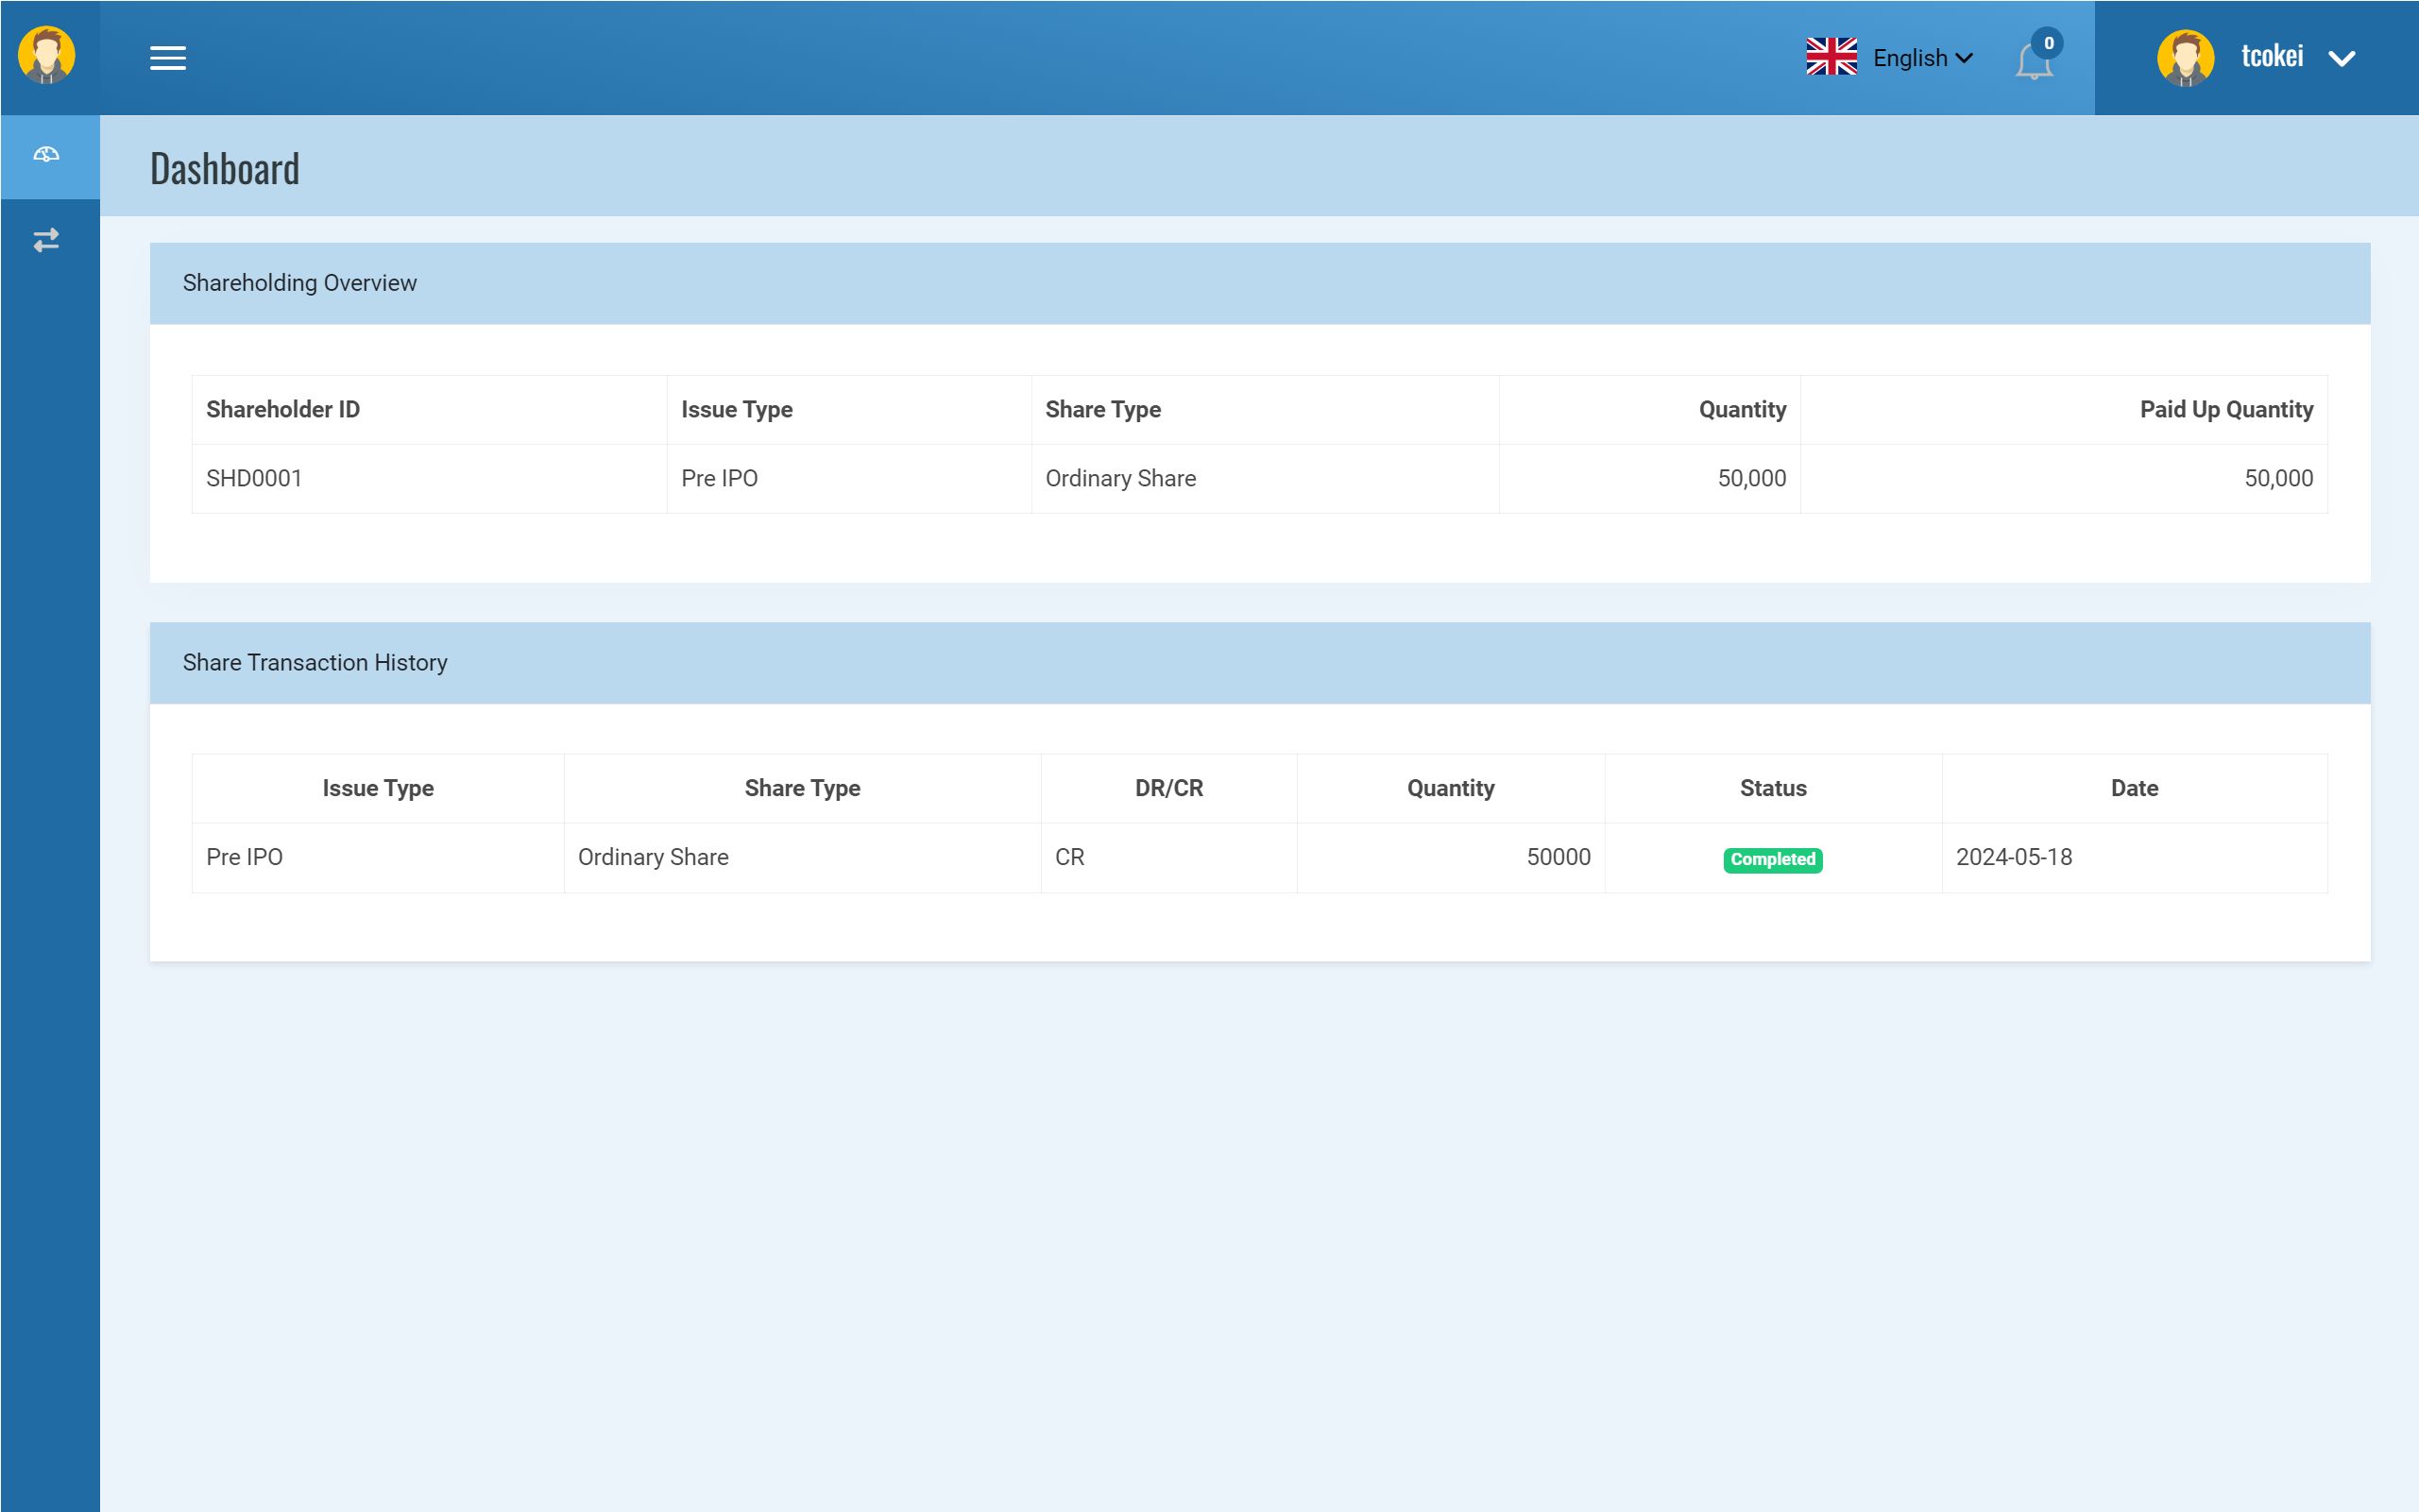Click the logo avatar in top-left corner
Image resolution: width=2419 pixels, height=1512 pixels.
[47, 55]
